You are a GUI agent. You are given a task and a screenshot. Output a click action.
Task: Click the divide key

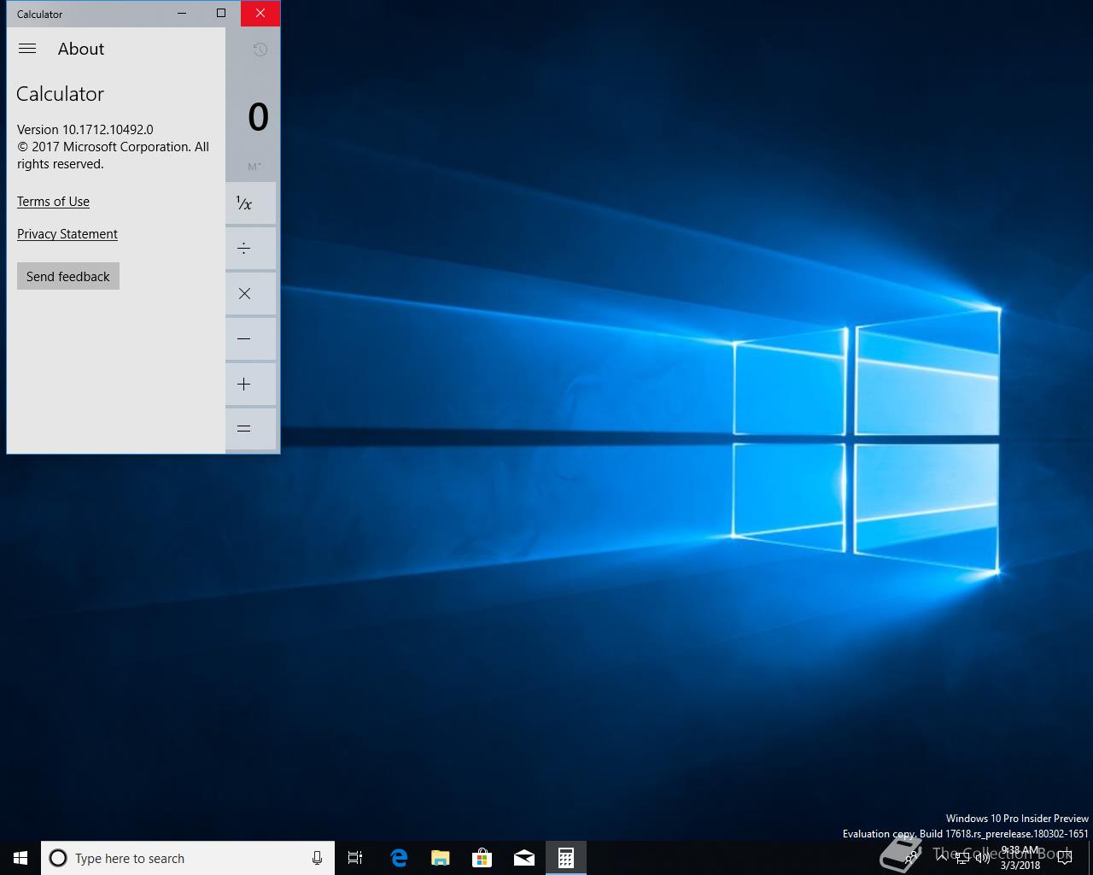(x=251, y=249)
